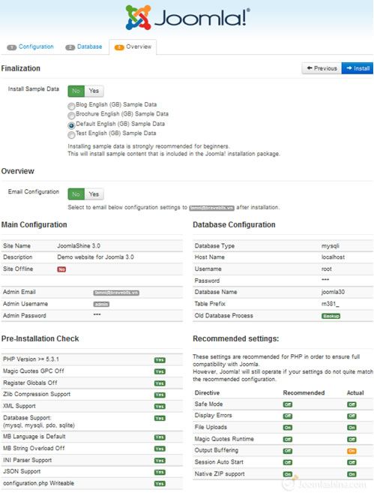Open the Configuration step tab
Screen dimensions: 374x499
click(x=36, y=47)
